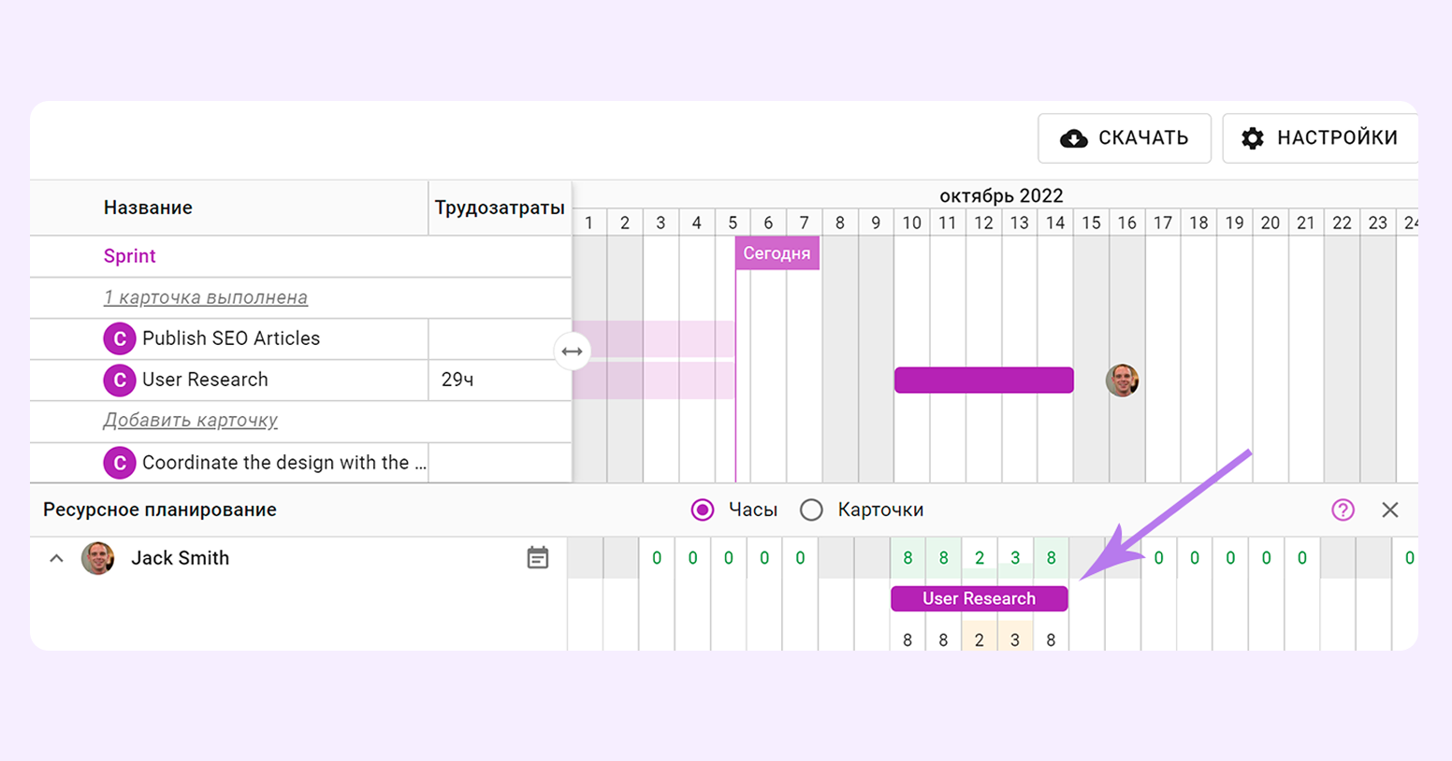Viewport: 1452px width, 761px height.
Task: Click the Publish SEO Articles card icon
Action: [119, 338]
